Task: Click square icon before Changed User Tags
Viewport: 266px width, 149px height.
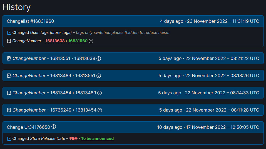Action: click(9, 33)
